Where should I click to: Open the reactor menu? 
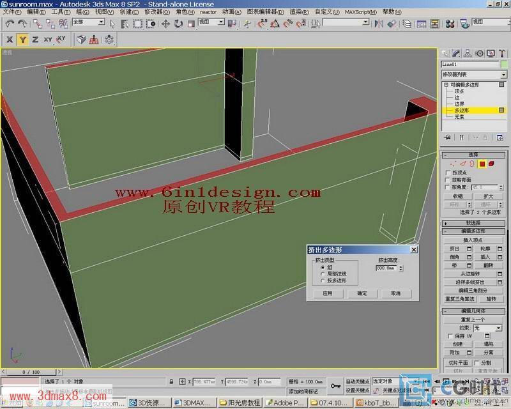click(x=208, y=12)
